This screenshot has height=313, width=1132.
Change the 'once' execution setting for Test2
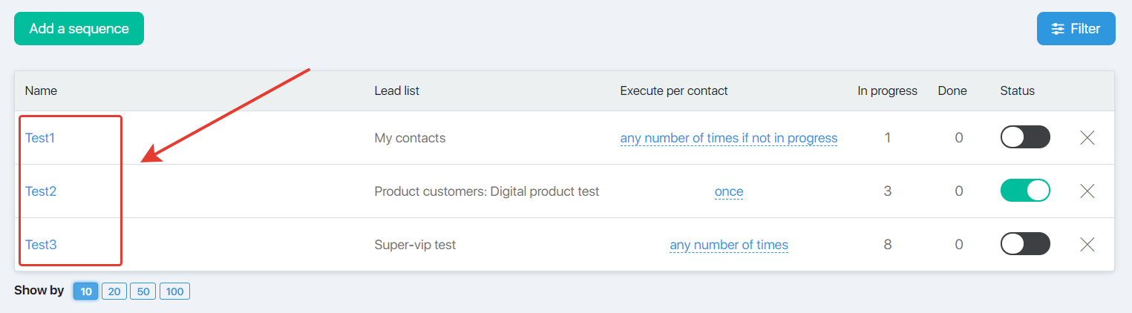(x=729, y=191)
